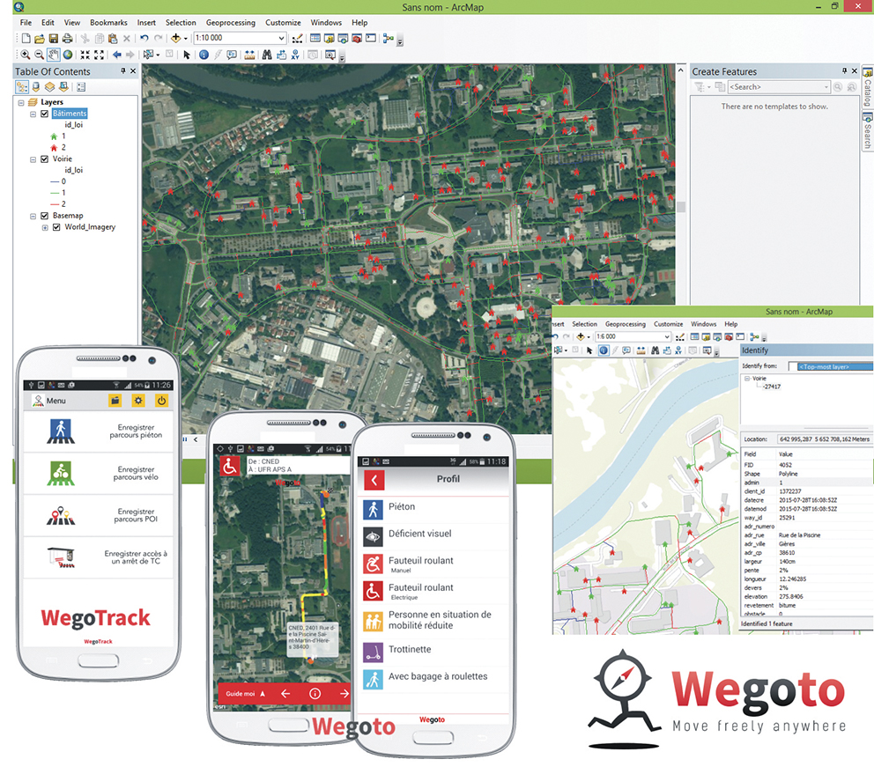
Task: Open the Customize menu in main window
Action: pyautogui.click(x=283, y=23)
